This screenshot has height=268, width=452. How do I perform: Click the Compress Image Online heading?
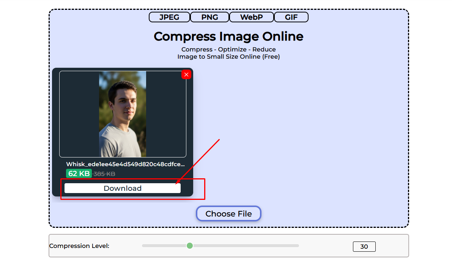point(228,36)
